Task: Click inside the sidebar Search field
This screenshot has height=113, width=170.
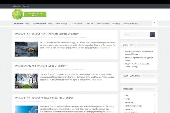Action: coord(136,34)
